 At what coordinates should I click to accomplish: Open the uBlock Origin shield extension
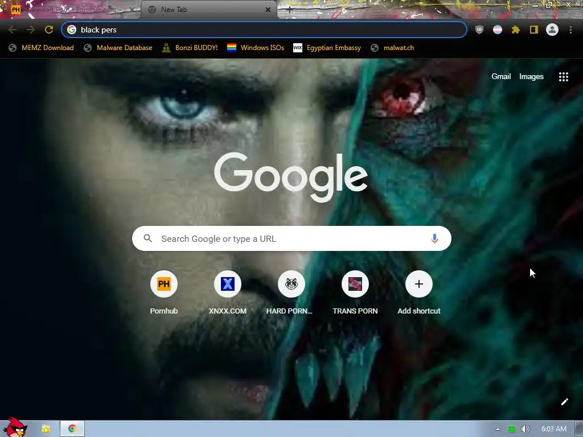coord(479,30)
